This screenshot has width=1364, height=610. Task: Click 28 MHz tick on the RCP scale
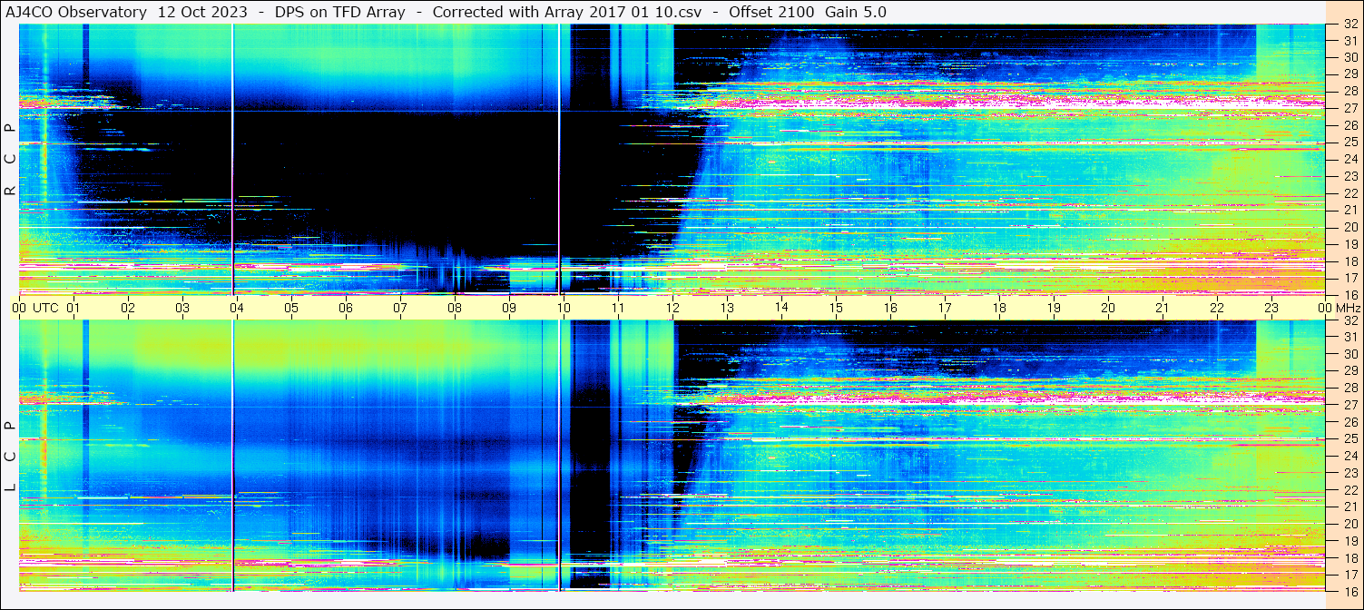tap(1349, 91)
